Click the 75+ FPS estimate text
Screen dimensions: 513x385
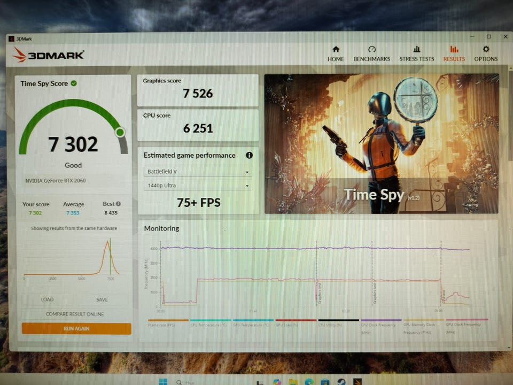(199, 203)
